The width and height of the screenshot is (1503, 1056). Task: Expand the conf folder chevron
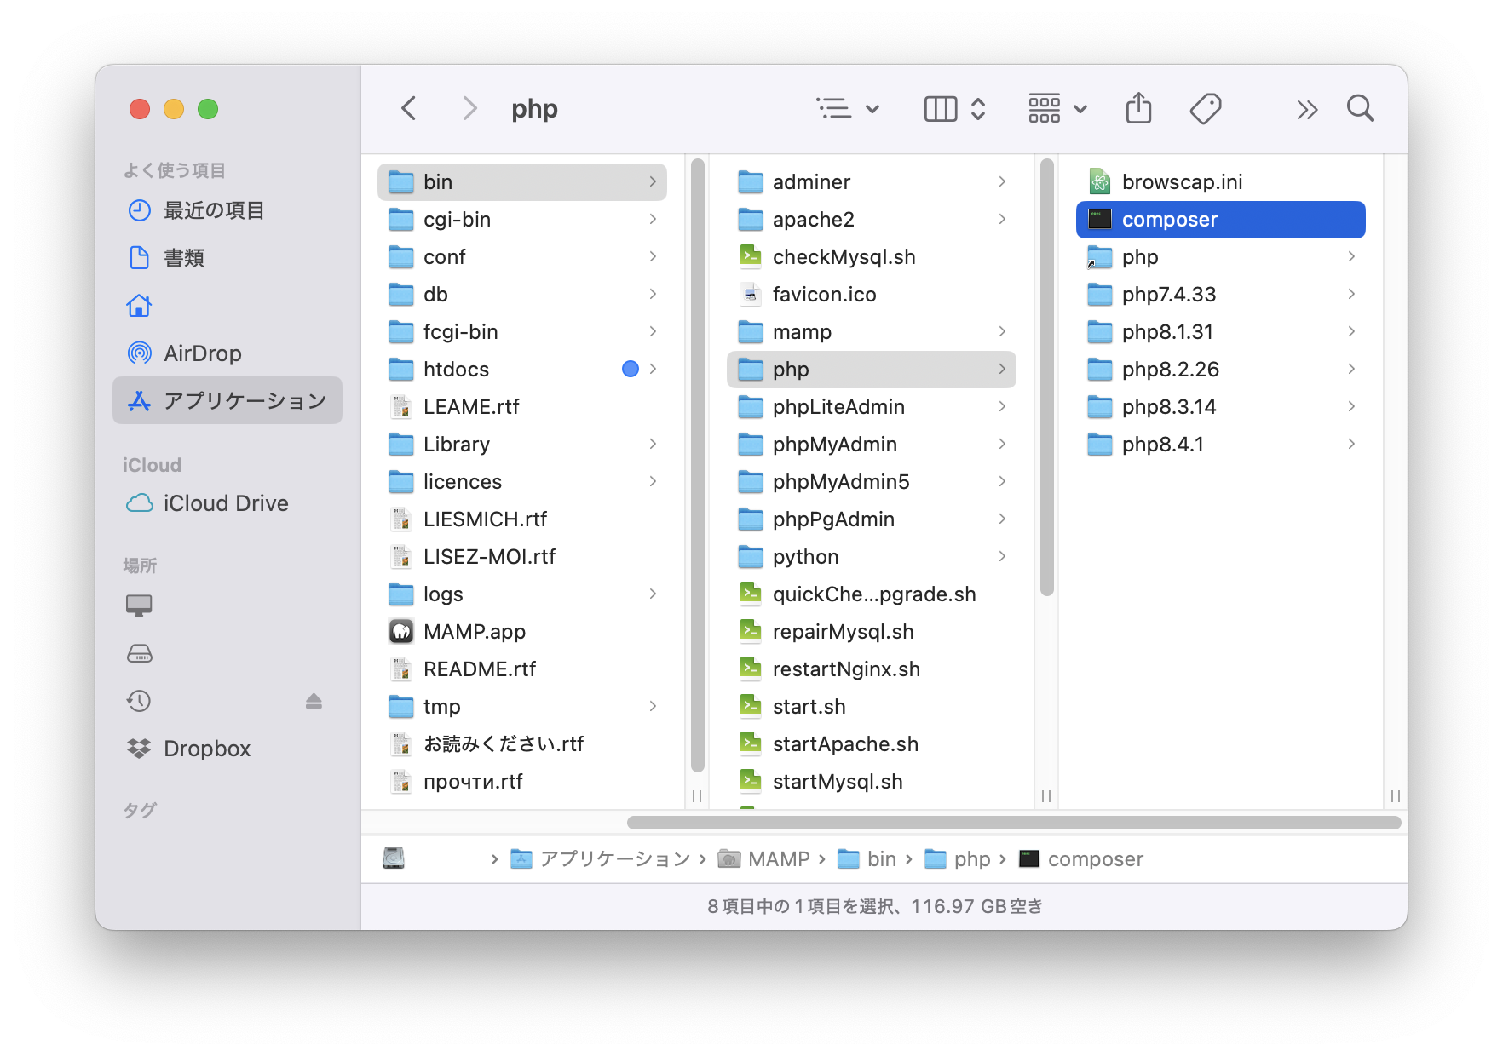(653, 256)
